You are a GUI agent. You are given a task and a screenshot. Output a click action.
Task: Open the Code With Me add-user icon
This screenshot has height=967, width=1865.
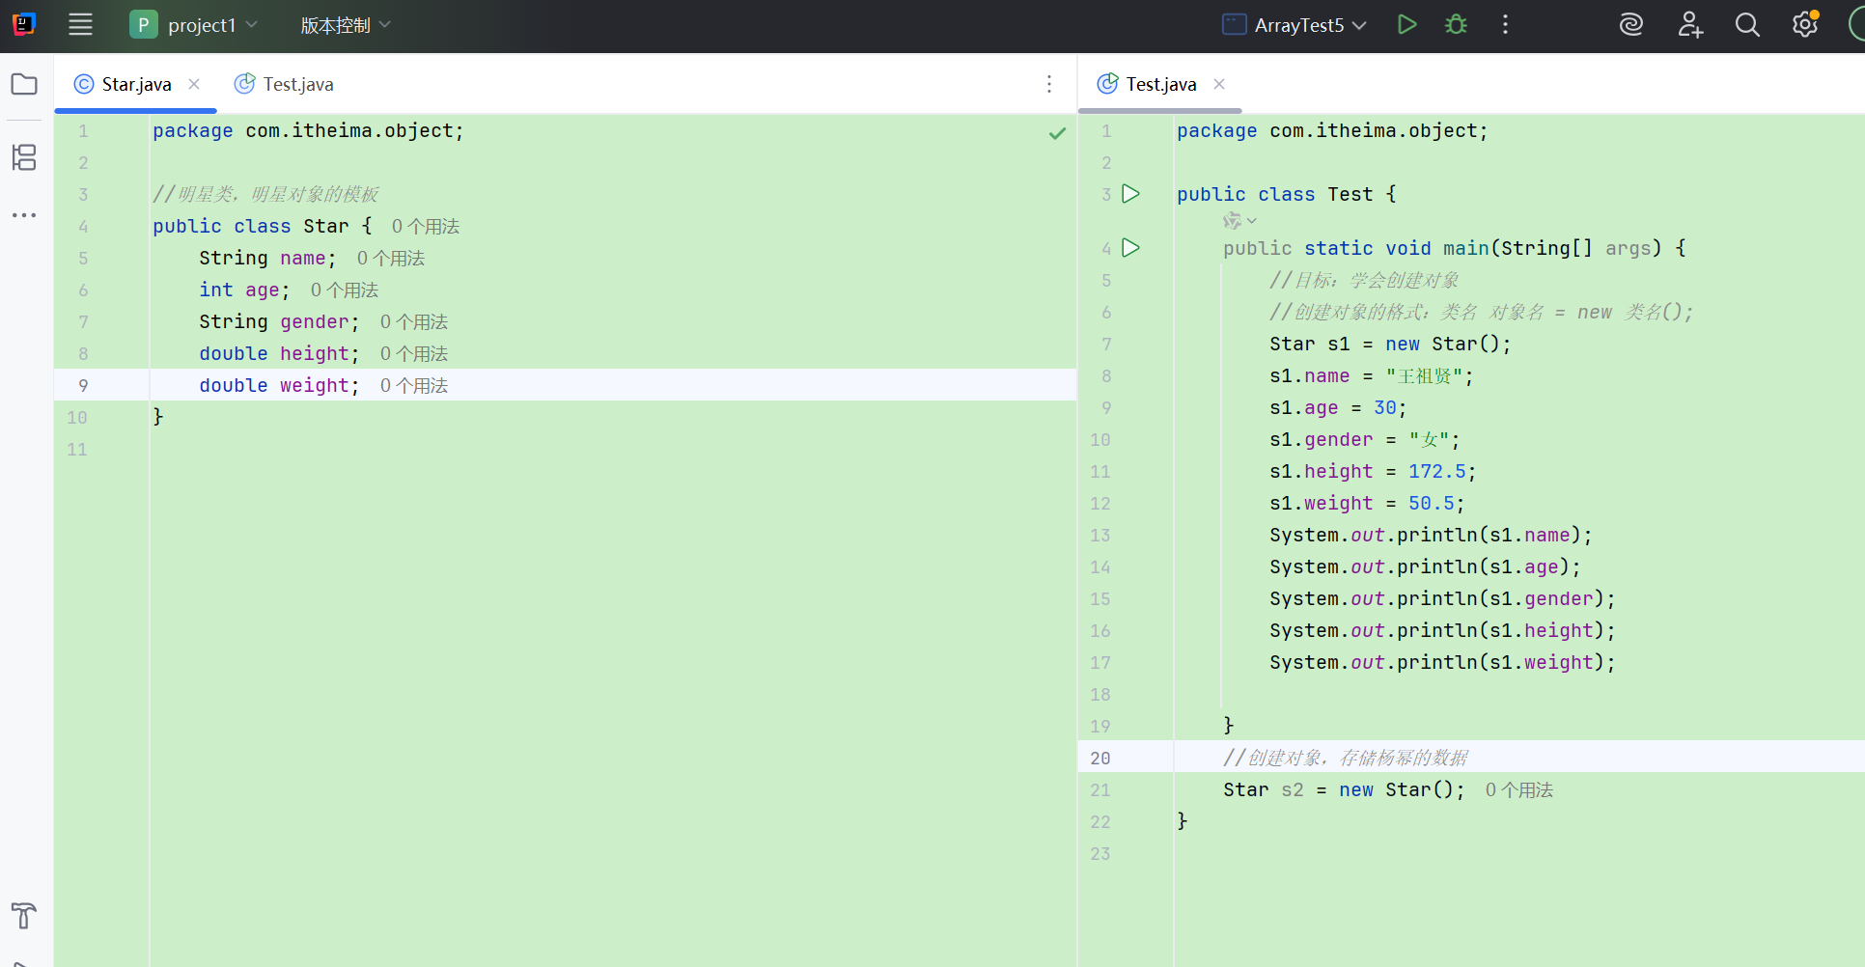(x=1690, y=25)
